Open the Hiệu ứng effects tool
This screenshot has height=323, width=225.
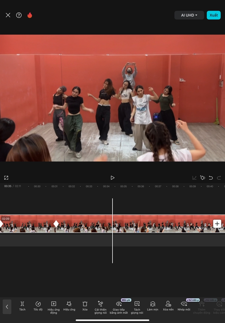coord(69,306)
